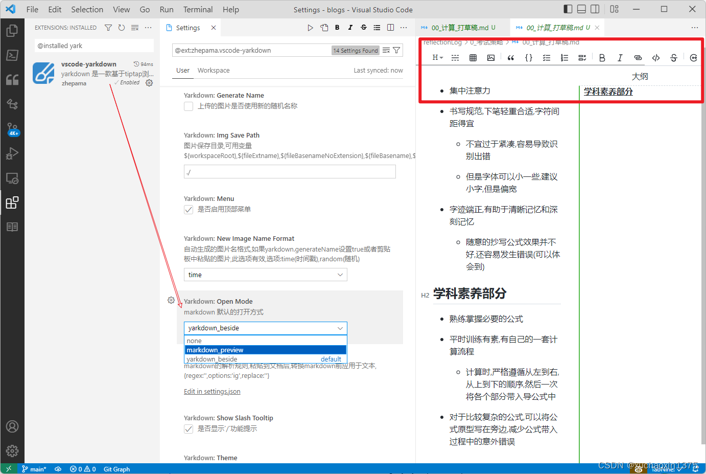Screen dimensions: 706x474
Task: Choose 'none' in Open Mode list
Action: pos(266,341)
